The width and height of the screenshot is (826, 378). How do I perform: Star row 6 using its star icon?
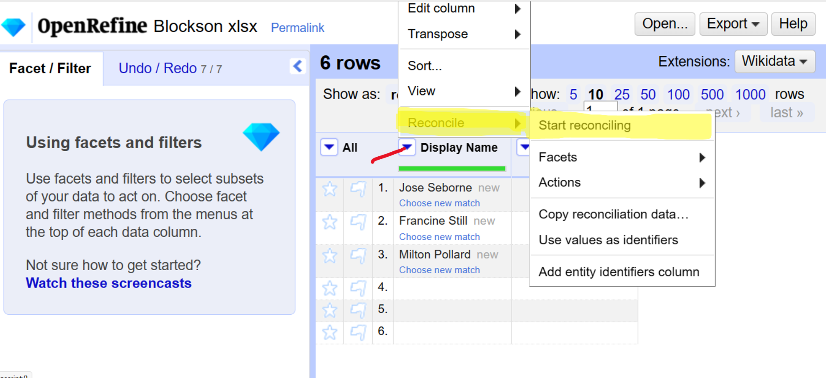tap(330, 332)
